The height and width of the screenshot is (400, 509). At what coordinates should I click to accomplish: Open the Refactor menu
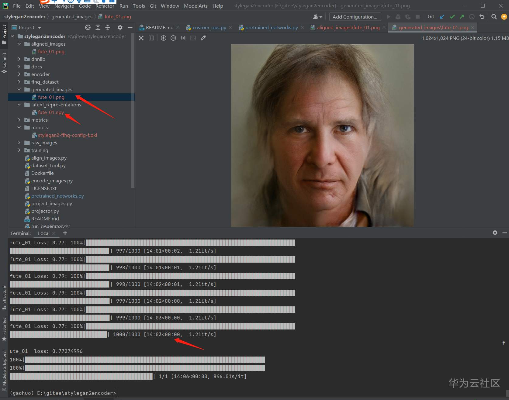pyautogui.click(x=105, y=6)
